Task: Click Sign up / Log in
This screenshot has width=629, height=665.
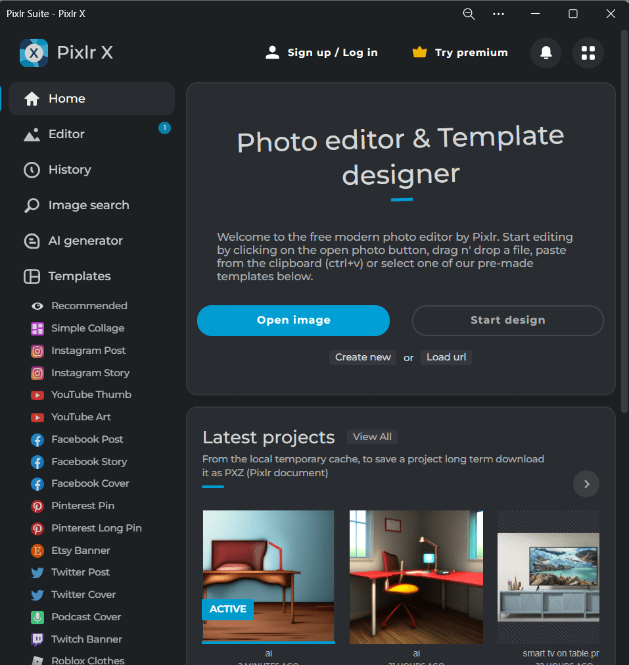Action: coord(333,53)
